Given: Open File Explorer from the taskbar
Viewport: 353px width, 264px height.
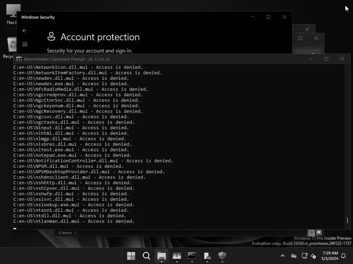Looking at the screenshot, I should (x=161, y=255).
